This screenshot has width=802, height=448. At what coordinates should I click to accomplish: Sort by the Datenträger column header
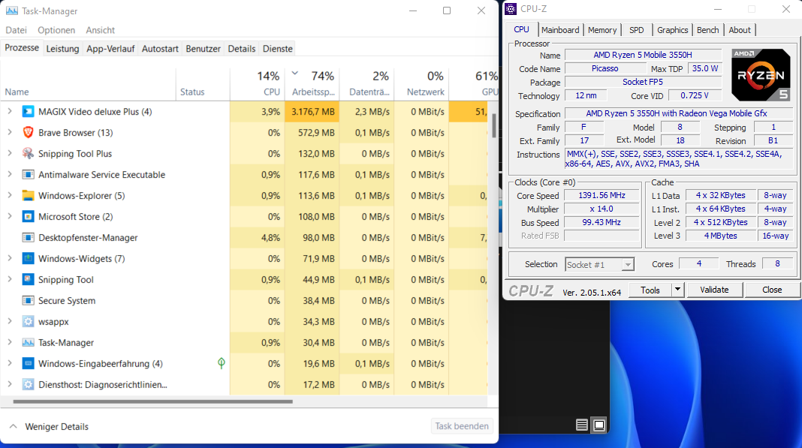tap(366, 84)
